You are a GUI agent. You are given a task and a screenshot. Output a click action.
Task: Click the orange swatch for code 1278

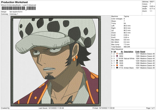point(117,65)
